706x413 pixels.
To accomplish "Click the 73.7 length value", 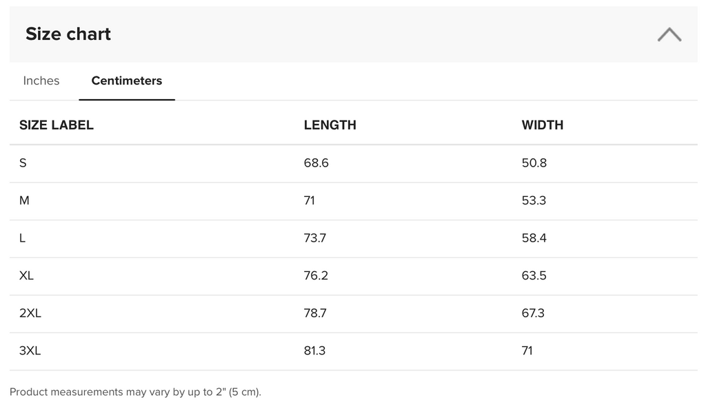I will [x=315, y=238].
